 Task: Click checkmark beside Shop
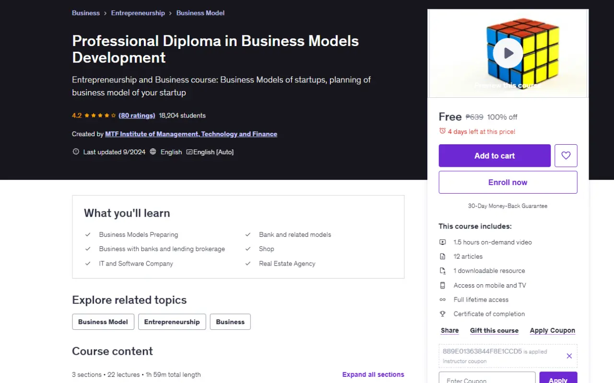tap(248, 249)
